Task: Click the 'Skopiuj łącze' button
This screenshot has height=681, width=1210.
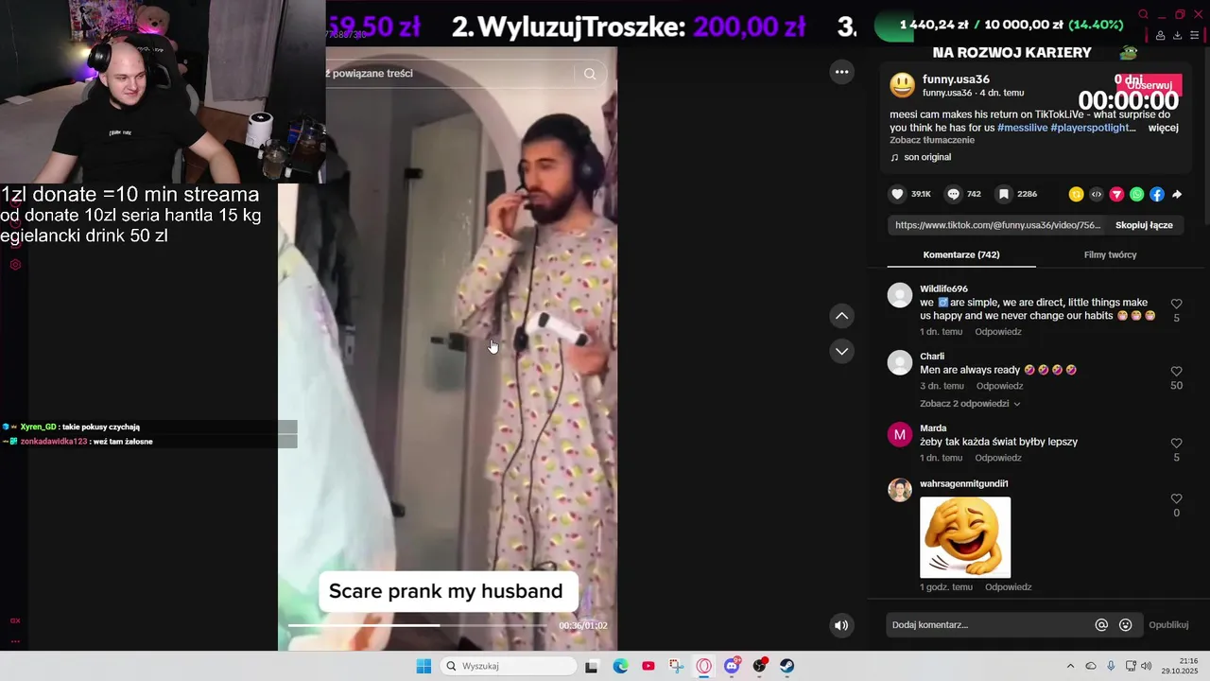Action: click(x=1144, y=225)
